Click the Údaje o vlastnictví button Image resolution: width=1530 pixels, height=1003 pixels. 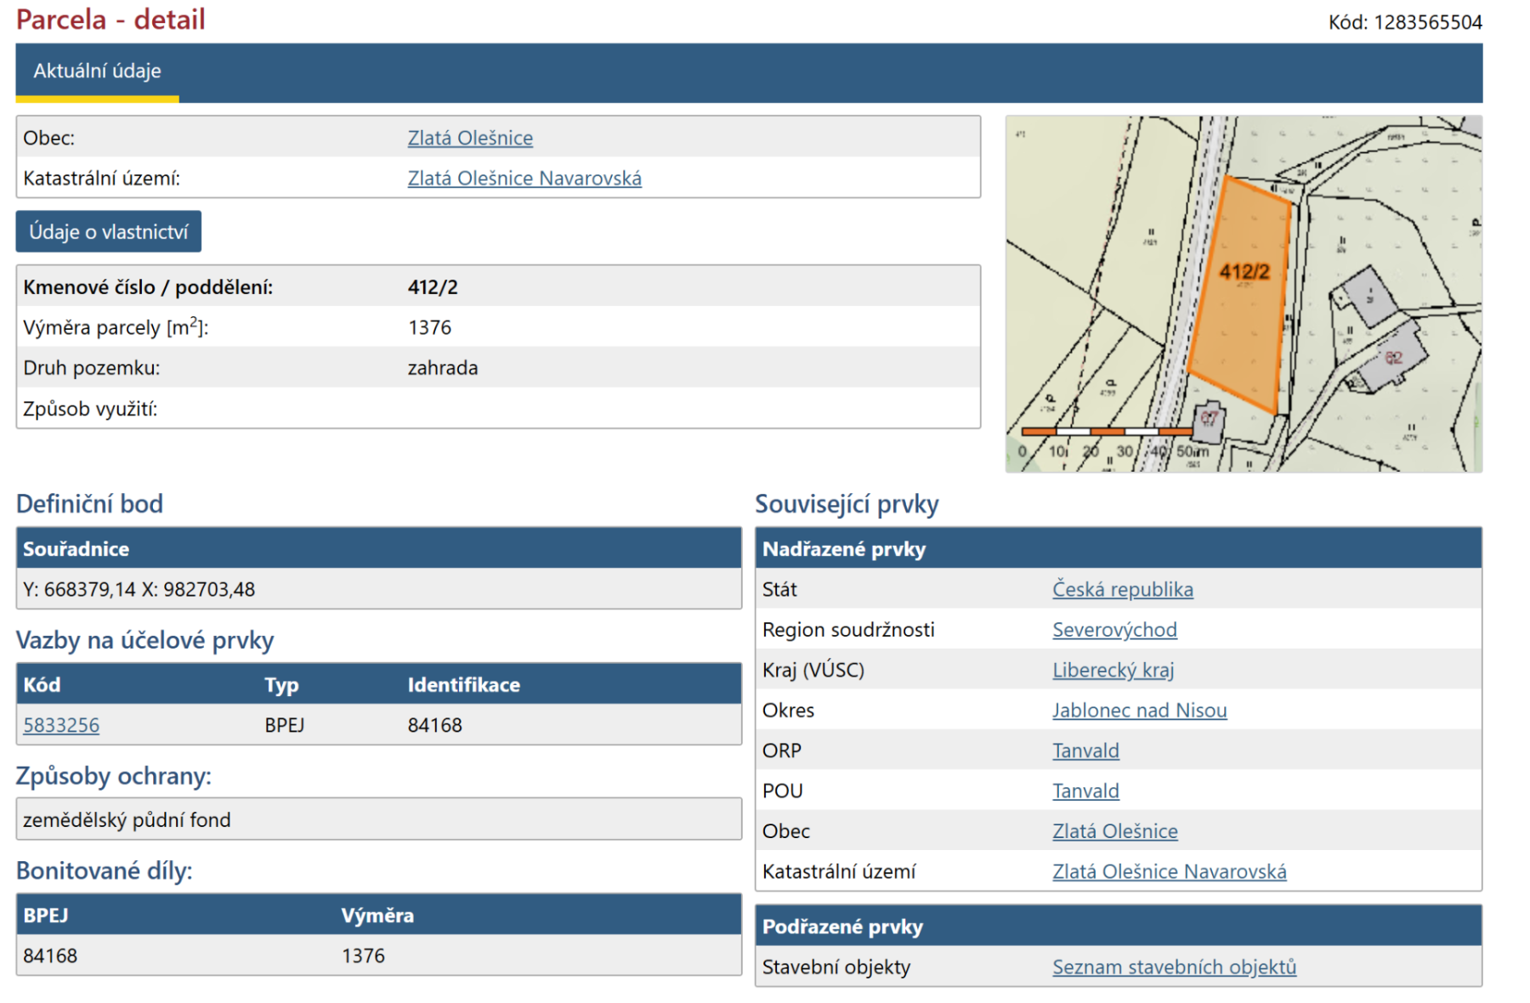click(109, 231)
